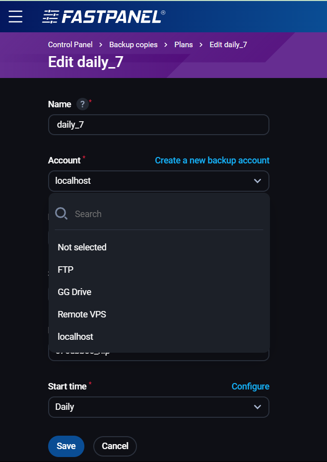Open the Plans breadcrumb link

pyautogui.click(x=184, y=45)
